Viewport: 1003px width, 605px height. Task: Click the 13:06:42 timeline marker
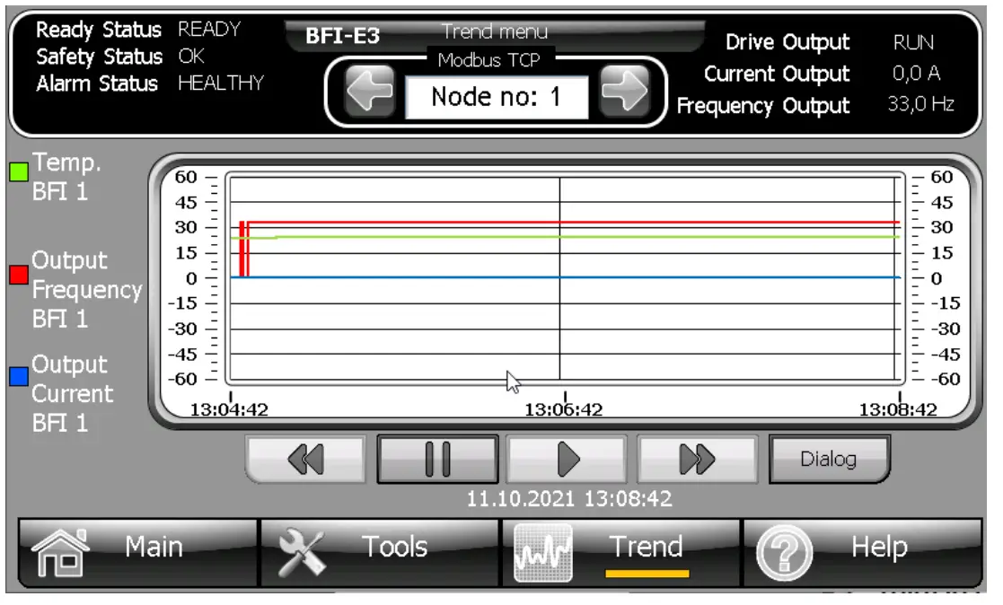point(564,410)
